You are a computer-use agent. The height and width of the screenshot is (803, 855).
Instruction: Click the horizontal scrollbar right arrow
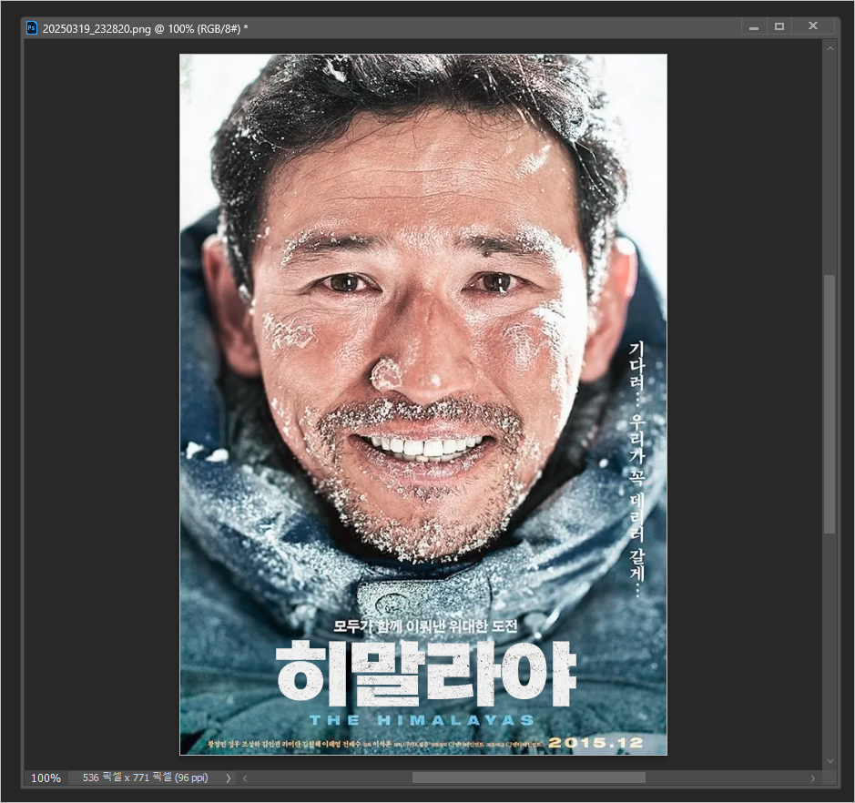(x=812, y=778)
